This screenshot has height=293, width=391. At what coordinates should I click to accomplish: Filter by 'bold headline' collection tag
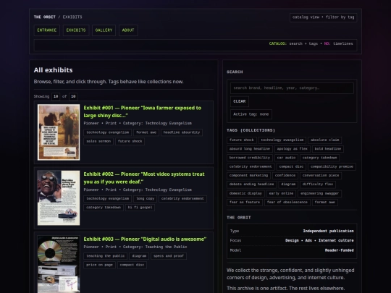point(328,149)
